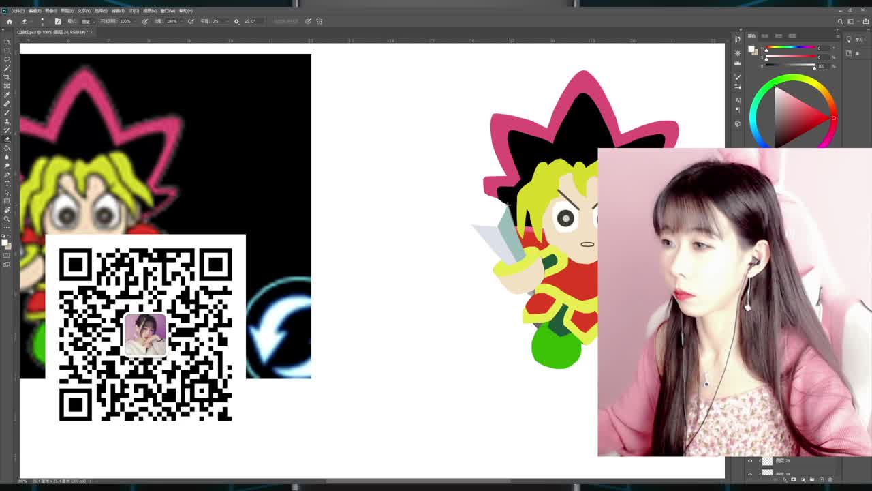Click the saturation slider in Color panel
This screenshot has width=872, height=491.
(790, 57)
